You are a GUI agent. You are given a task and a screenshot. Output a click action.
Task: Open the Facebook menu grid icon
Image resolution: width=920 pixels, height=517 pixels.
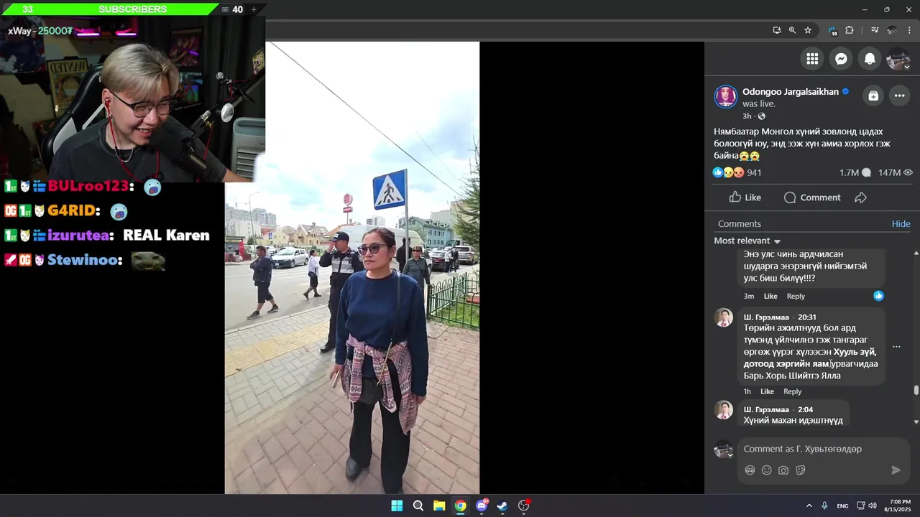click(x=812, y=59)
